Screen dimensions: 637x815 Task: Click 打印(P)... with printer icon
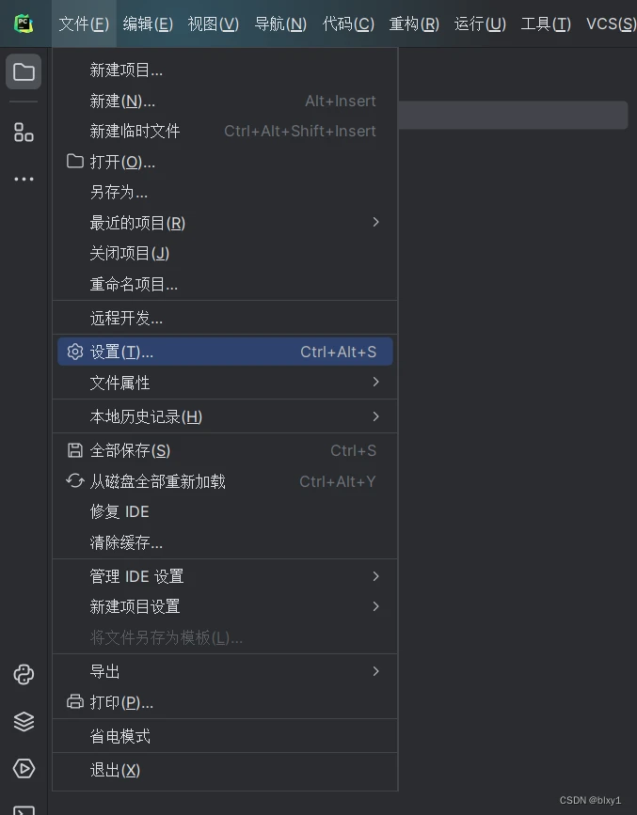tap(225, 702)
